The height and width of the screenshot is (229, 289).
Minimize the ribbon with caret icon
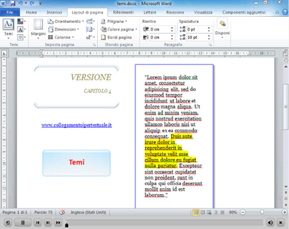point(277,12)
